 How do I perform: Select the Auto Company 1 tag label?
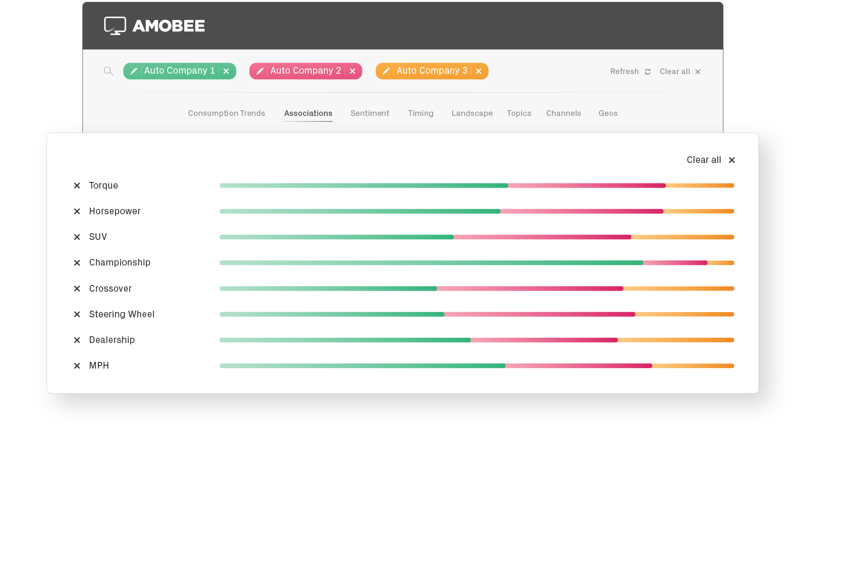pos(180,71)
